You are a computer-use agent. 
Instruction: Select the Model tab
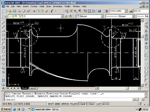(25, 88)
